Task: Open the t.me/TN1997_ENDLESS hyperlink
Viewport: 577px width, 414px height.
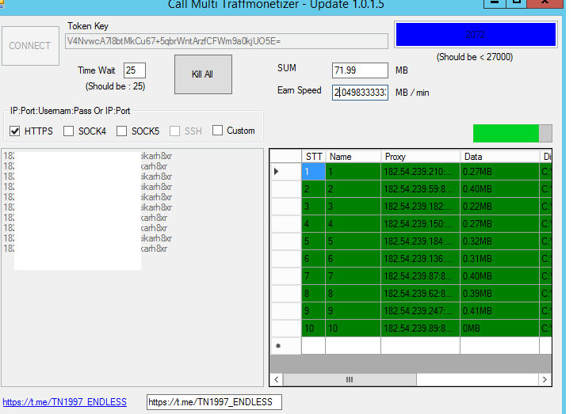Action: (x=64, y=402)
